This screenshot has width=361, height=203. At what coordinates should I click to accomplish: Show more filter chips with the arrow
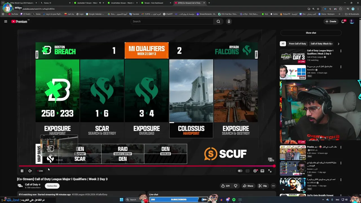(338, 44)
